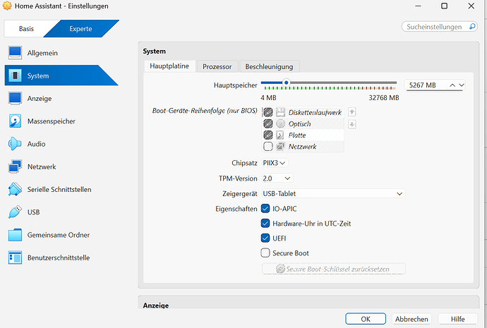Switch to the Beschleunigung tab
The width and height of the screenshot is (487, 328).
[269, 66]
